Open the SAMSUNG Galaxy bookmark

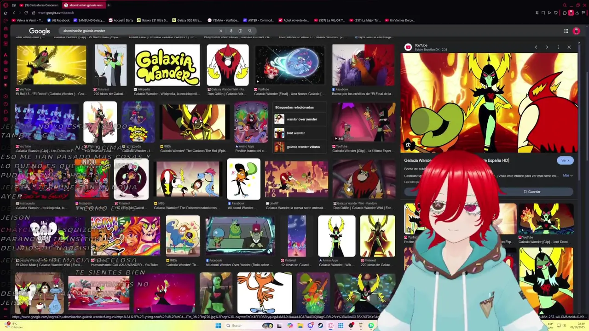(x=89, y=20)
